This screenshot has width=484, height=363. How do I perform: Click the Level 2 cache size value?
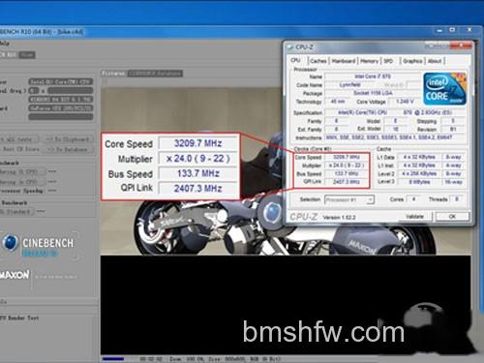tap(419, 174)
